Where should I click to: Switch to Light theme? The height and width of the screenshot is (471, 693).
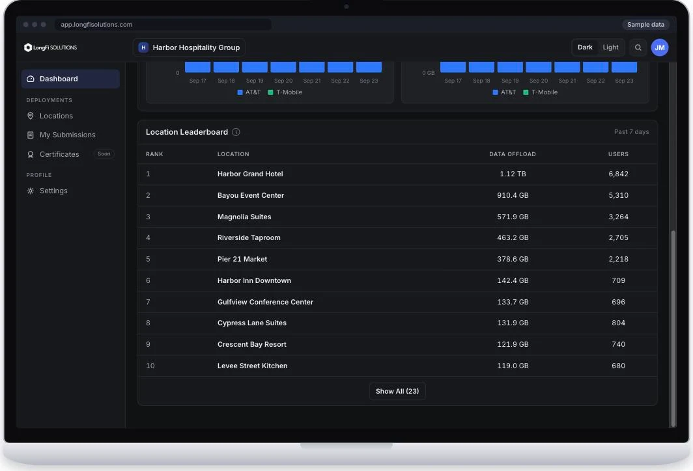(610, 47)
